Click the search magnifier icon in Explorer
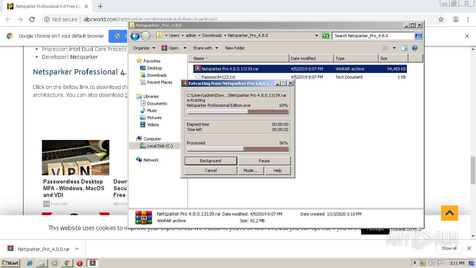Image resolution: width=476 pixels, height=268 pixels. 418,36
